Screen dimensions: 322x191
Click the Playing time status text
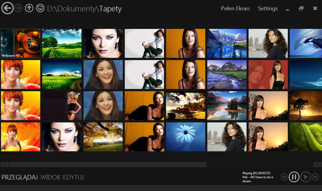256,173
